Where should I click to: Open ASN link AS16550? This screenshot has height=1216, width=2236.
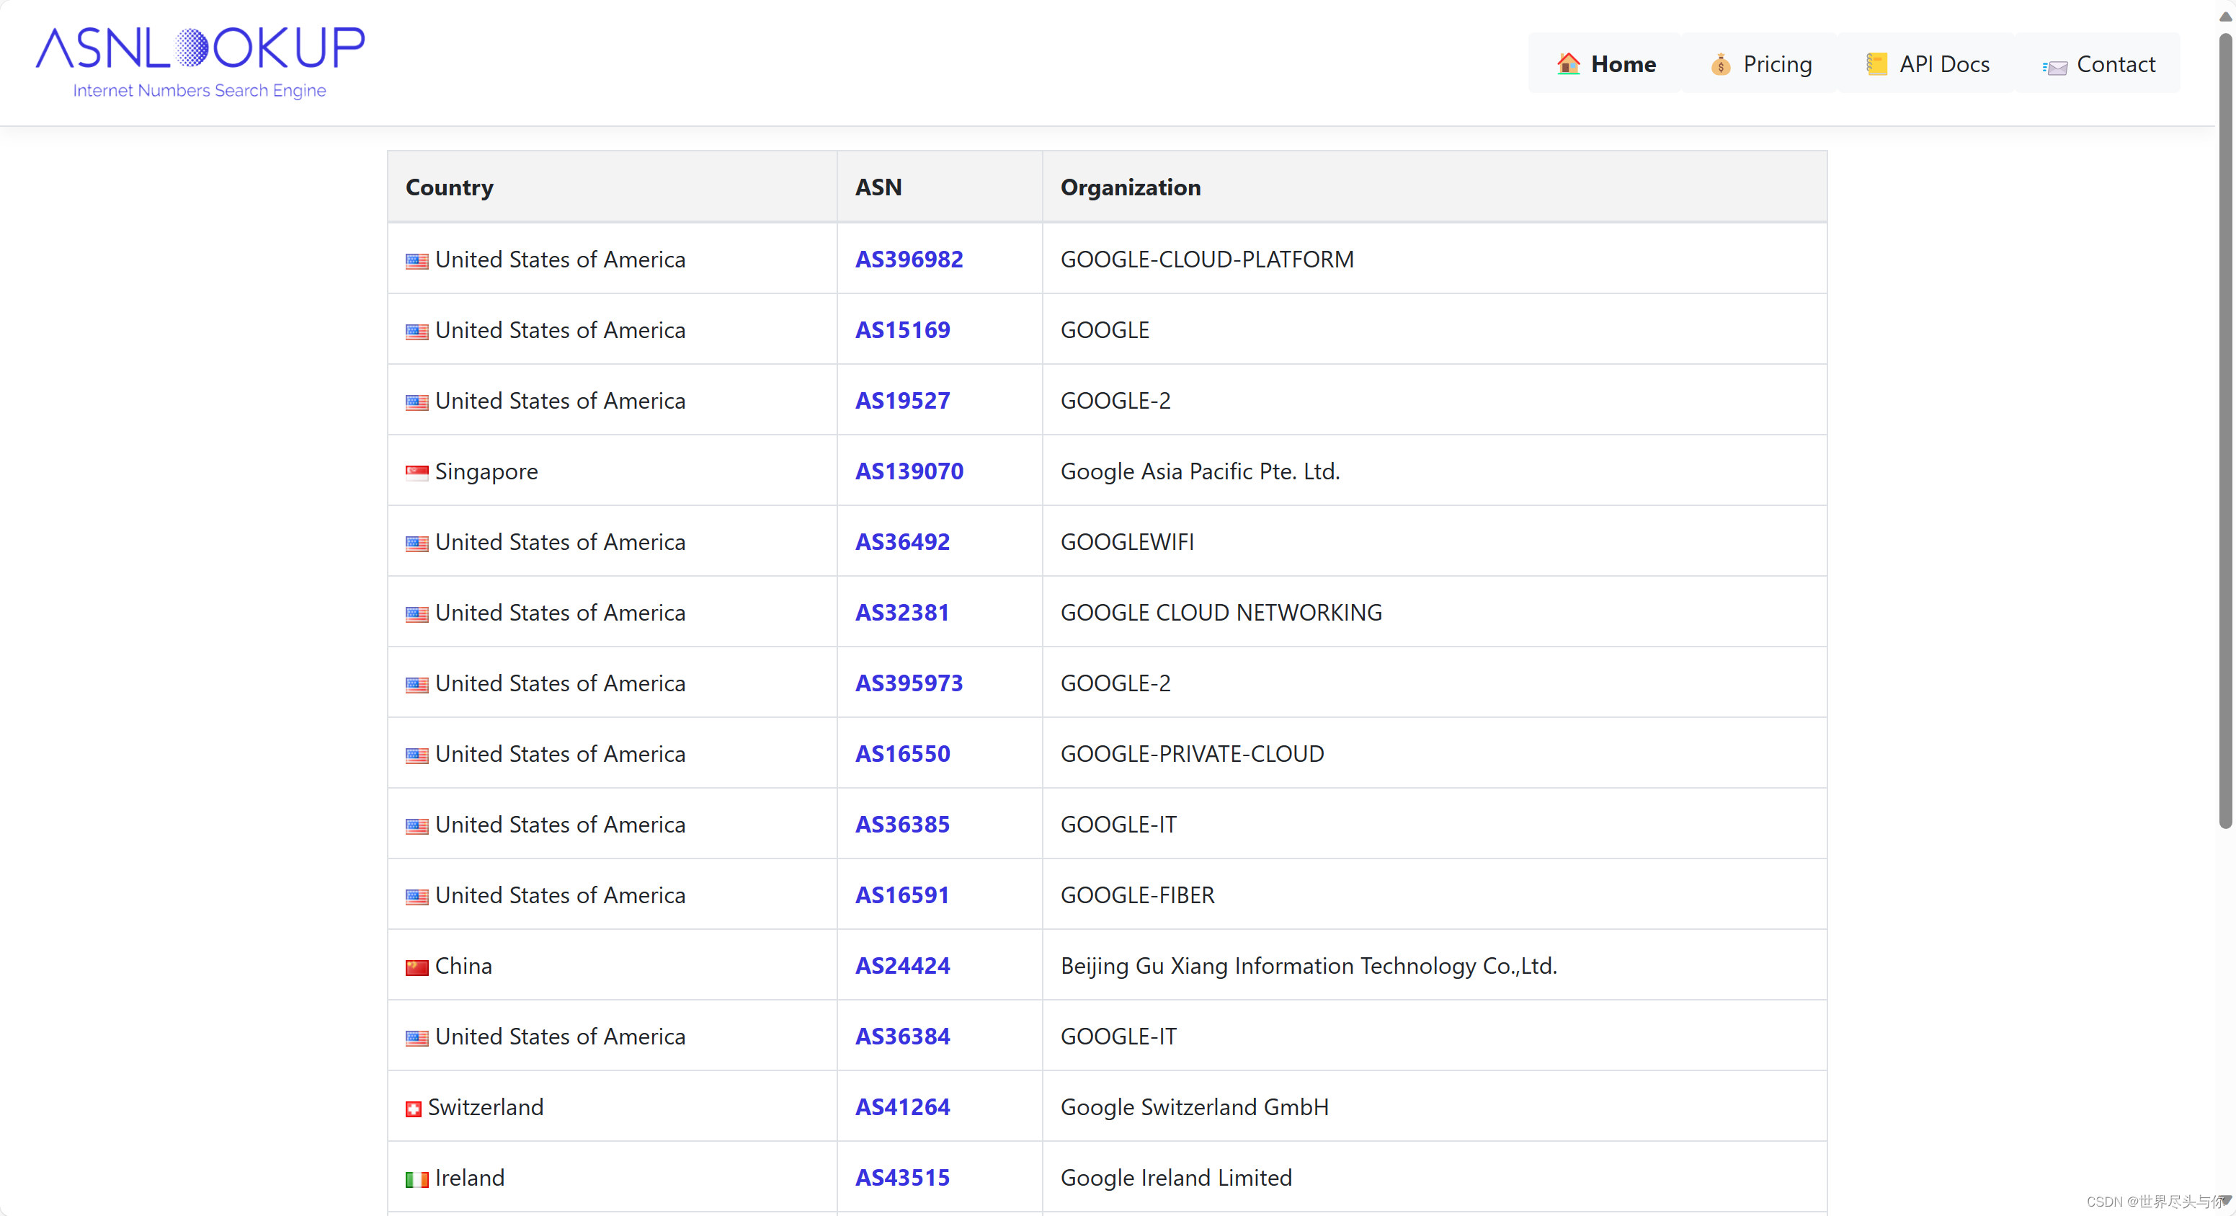tap(903, 754)
